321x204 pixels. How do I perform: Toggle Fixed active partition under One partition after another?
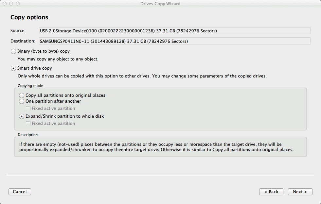(28, 109)
